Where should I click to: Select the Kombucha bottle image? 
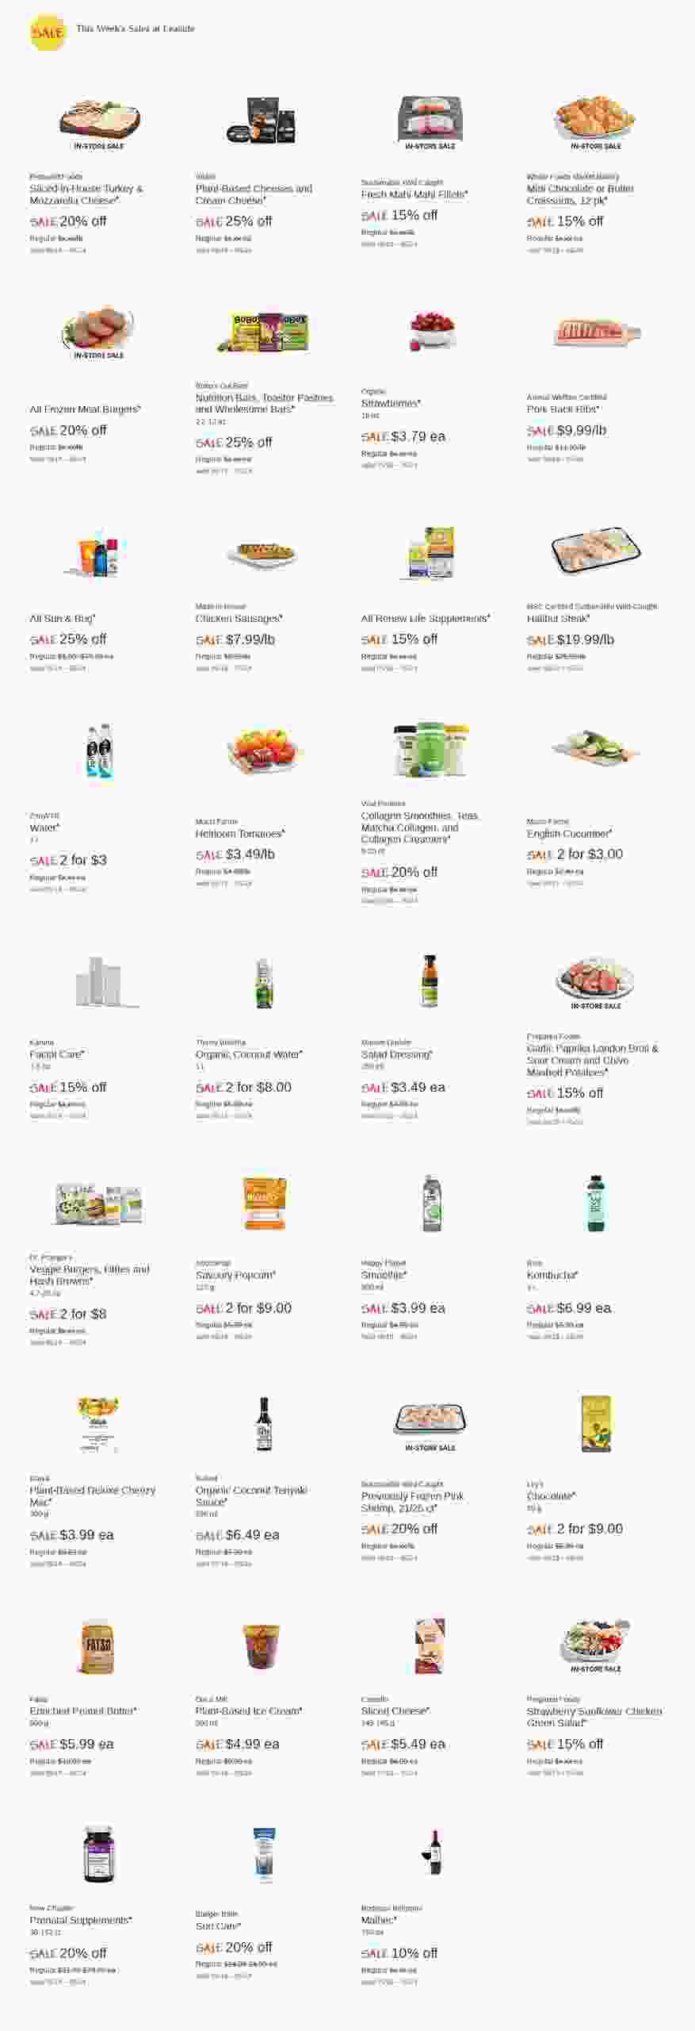pos(596,1203)
